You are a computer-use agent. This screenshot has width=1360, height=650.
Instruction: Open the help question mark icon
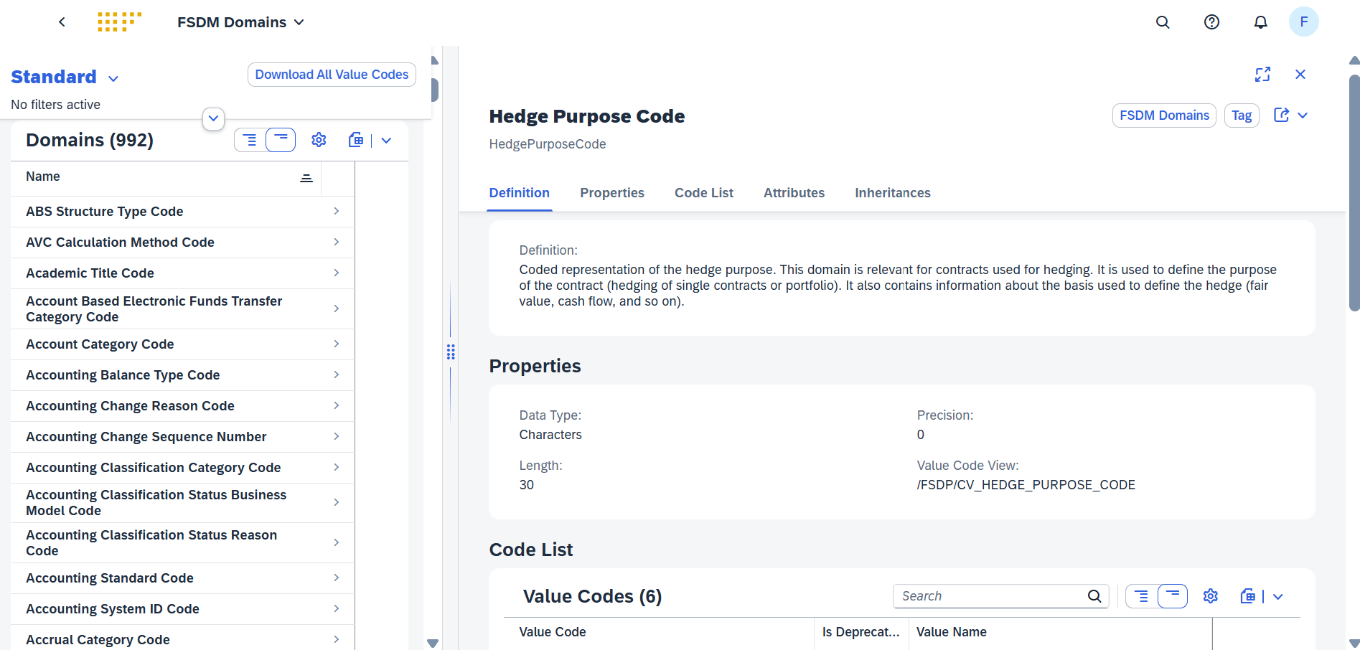click(x=1211, y=22)
